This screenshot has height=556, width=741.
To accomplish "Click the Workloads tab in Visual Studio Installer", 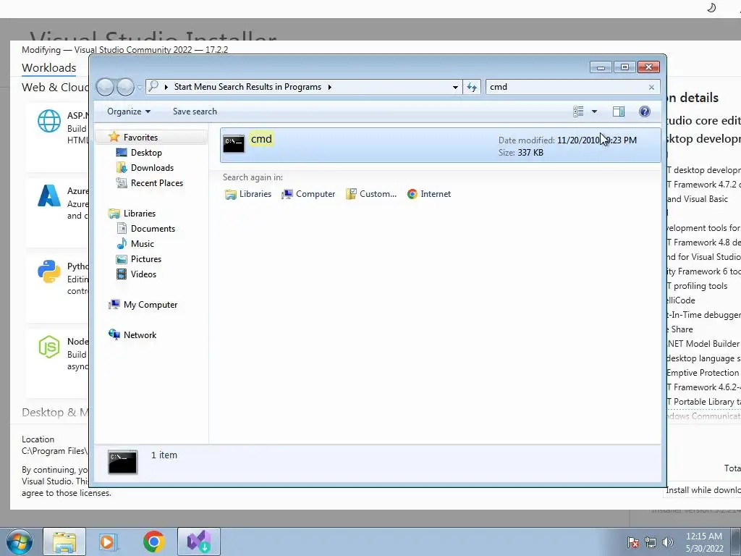I will coord(48,68).
